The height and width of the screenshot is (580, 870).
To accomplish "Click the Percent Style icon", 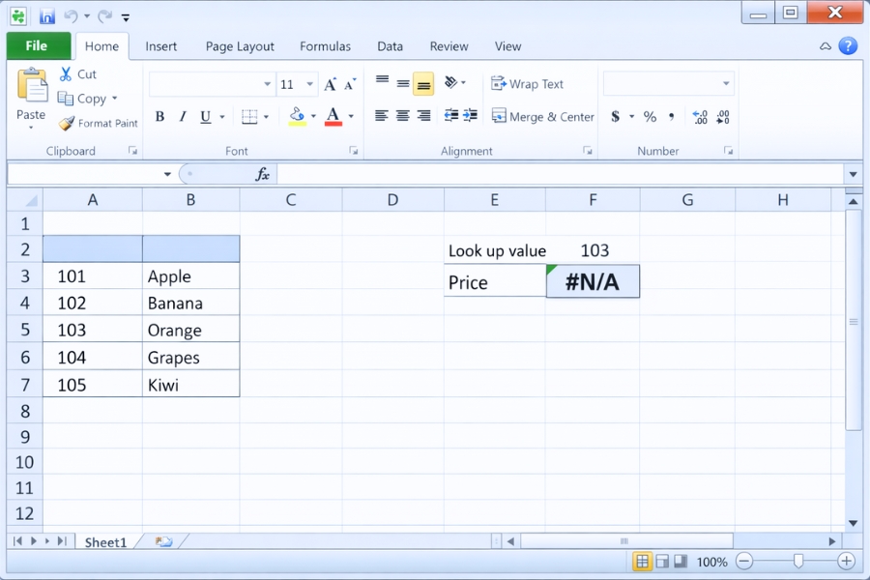I will [650, 117].
